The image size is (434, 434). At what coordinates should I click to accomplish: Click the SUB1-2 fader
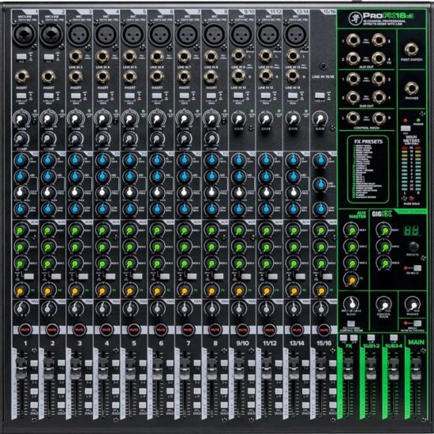(371, 369)
